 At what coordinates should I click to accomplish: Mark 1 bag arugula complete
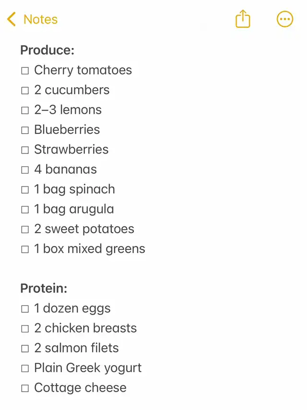(25, 210)
